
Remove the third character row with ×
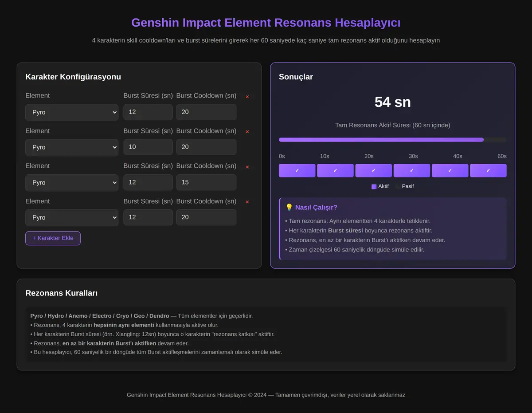point(247,167)
